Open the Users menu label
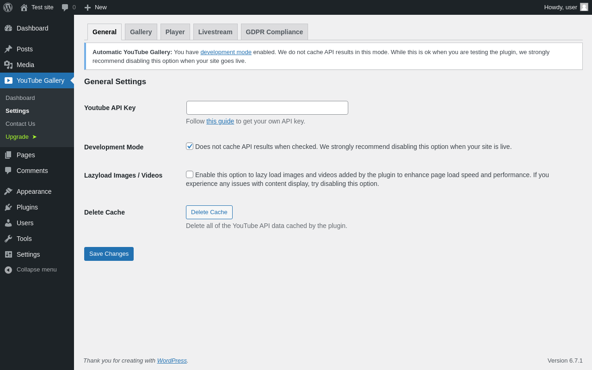 25,223
